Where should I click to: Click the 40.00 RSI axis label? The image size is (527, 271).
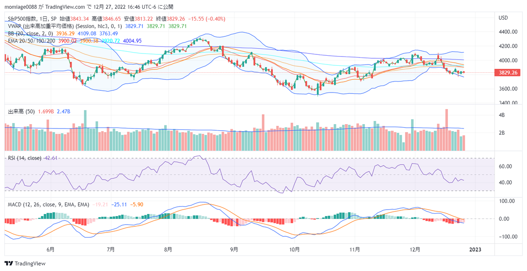pyautogui.click(x=505, y=183)
